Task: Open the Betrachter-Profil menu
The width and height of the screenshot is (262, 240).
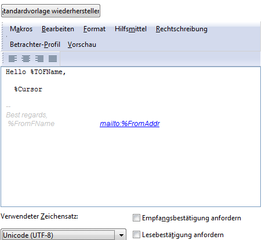Action: pyautogui.click(x=35, y=45)
